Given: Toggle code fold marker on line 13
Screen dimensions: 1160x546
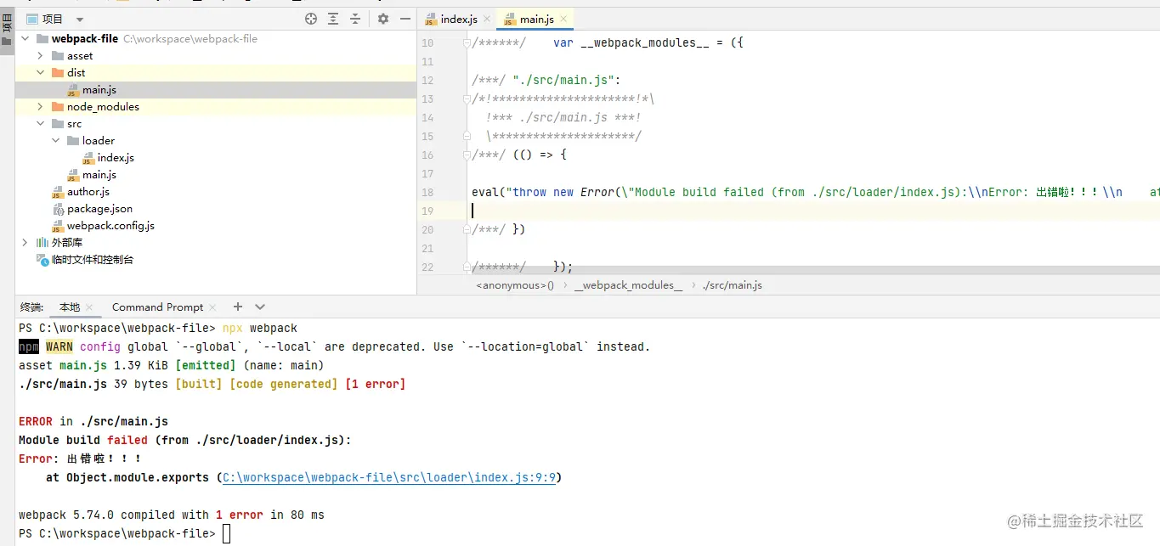Looking at the screenshot, I should (467, 99).
